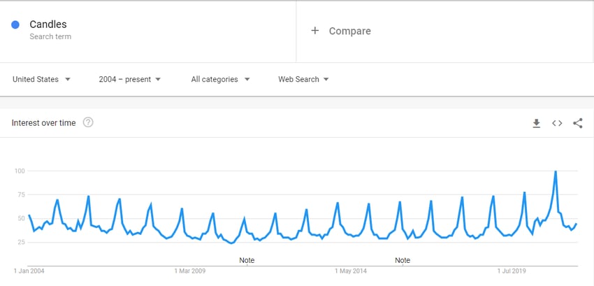Open the embed code icon
The image size is (594, 286).
click(557, 123)
